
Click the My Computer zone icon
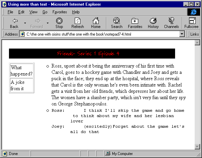[x=108, y=153]
